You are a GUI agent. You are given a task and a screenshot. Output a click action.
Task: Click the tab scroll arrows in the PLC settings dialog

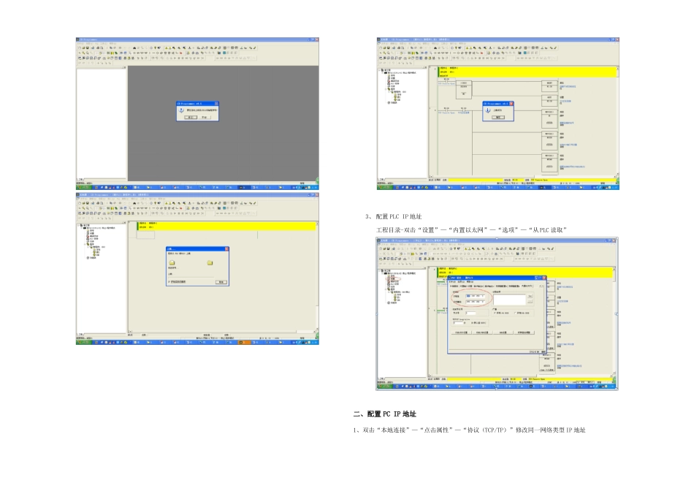click(x=541, y=286)
